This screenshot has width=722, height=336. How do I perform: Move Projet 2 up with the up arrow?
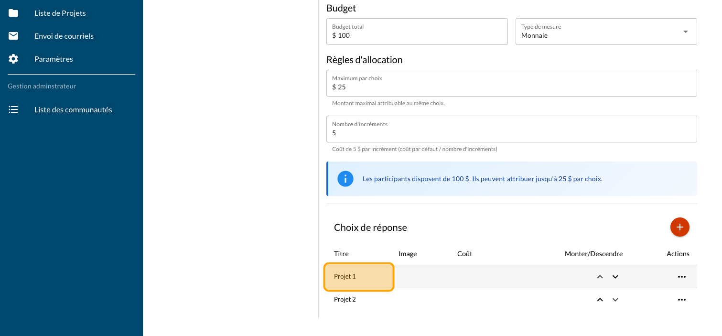click(600, 300)
